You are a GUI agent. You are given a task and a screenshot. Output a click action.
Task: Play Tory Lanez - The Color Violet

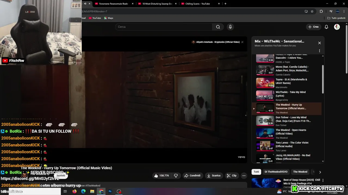(x=287, y=146)
